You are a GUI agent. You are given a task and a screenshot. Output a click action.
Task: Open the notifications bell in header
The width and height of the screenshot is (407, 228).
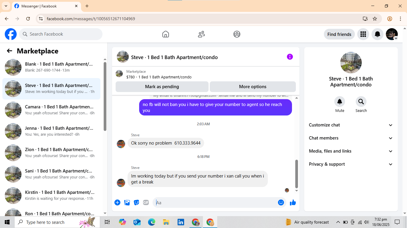[378, 34]
